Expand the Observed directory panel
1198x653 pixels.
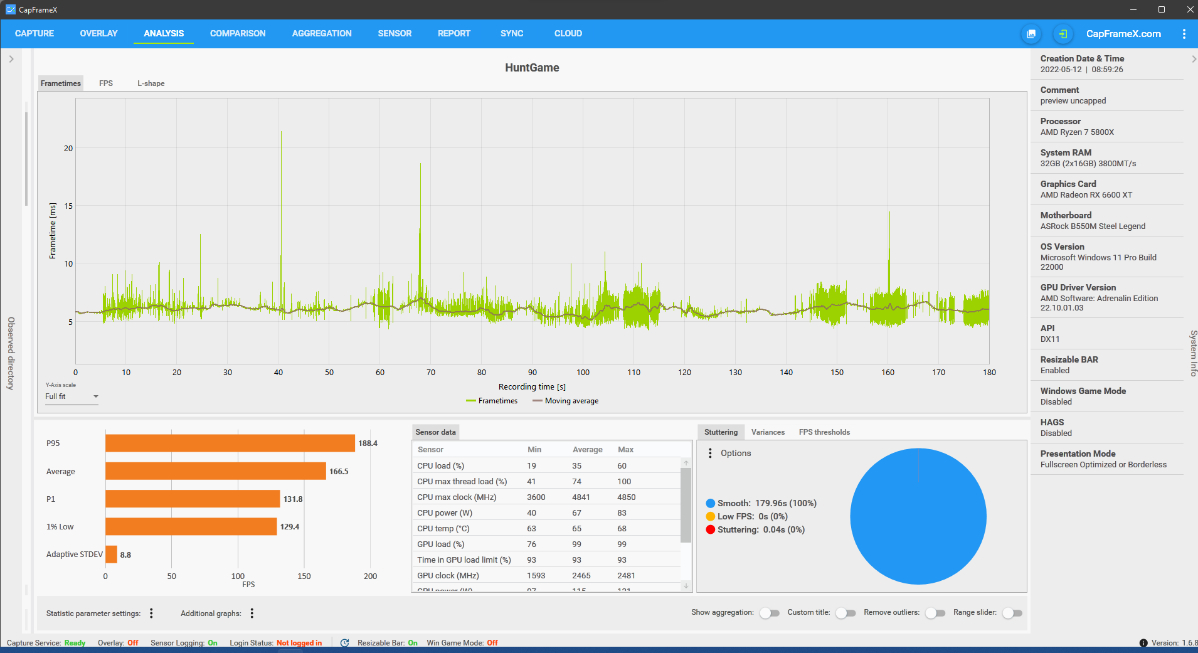11,59
